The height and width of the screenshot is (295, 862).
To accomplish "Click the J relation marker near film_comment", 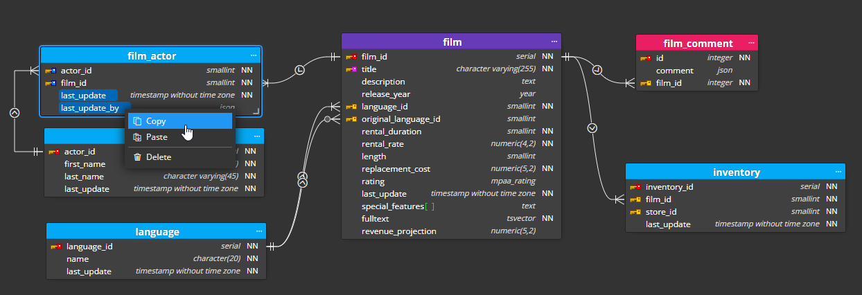I will 597,70.
